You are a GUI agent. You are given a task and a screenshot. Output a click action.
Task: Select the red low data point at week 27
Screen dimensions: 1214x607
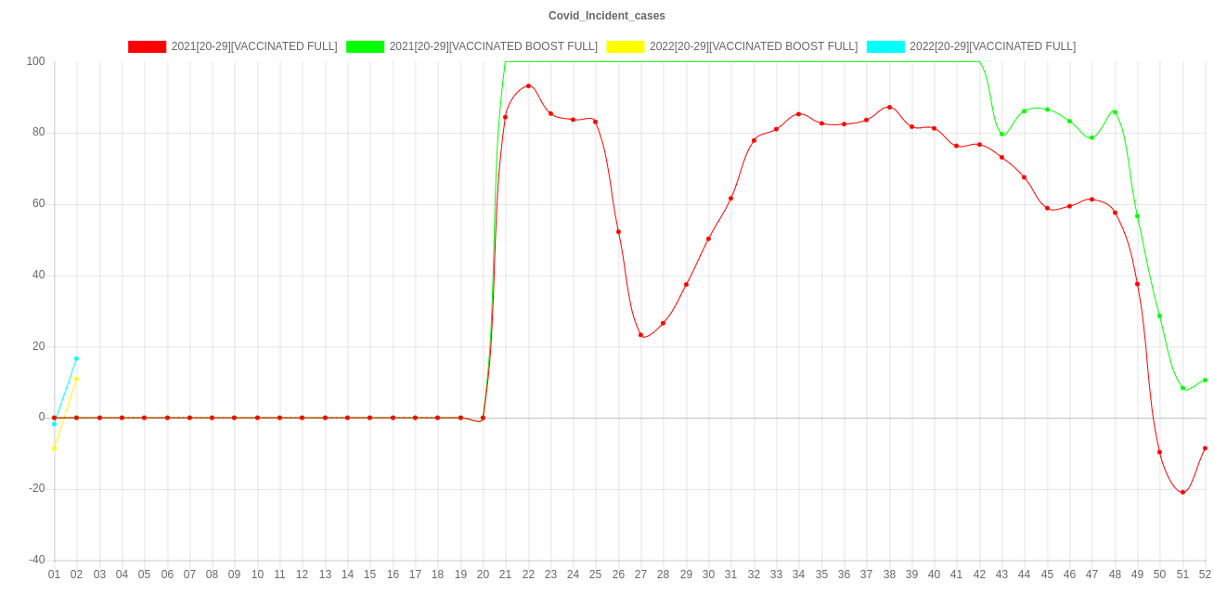(641, 335)
